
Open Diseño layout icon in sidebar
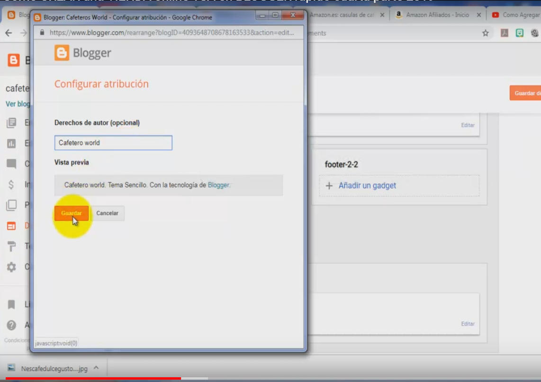pyautogui.click(x=11, y=226)
